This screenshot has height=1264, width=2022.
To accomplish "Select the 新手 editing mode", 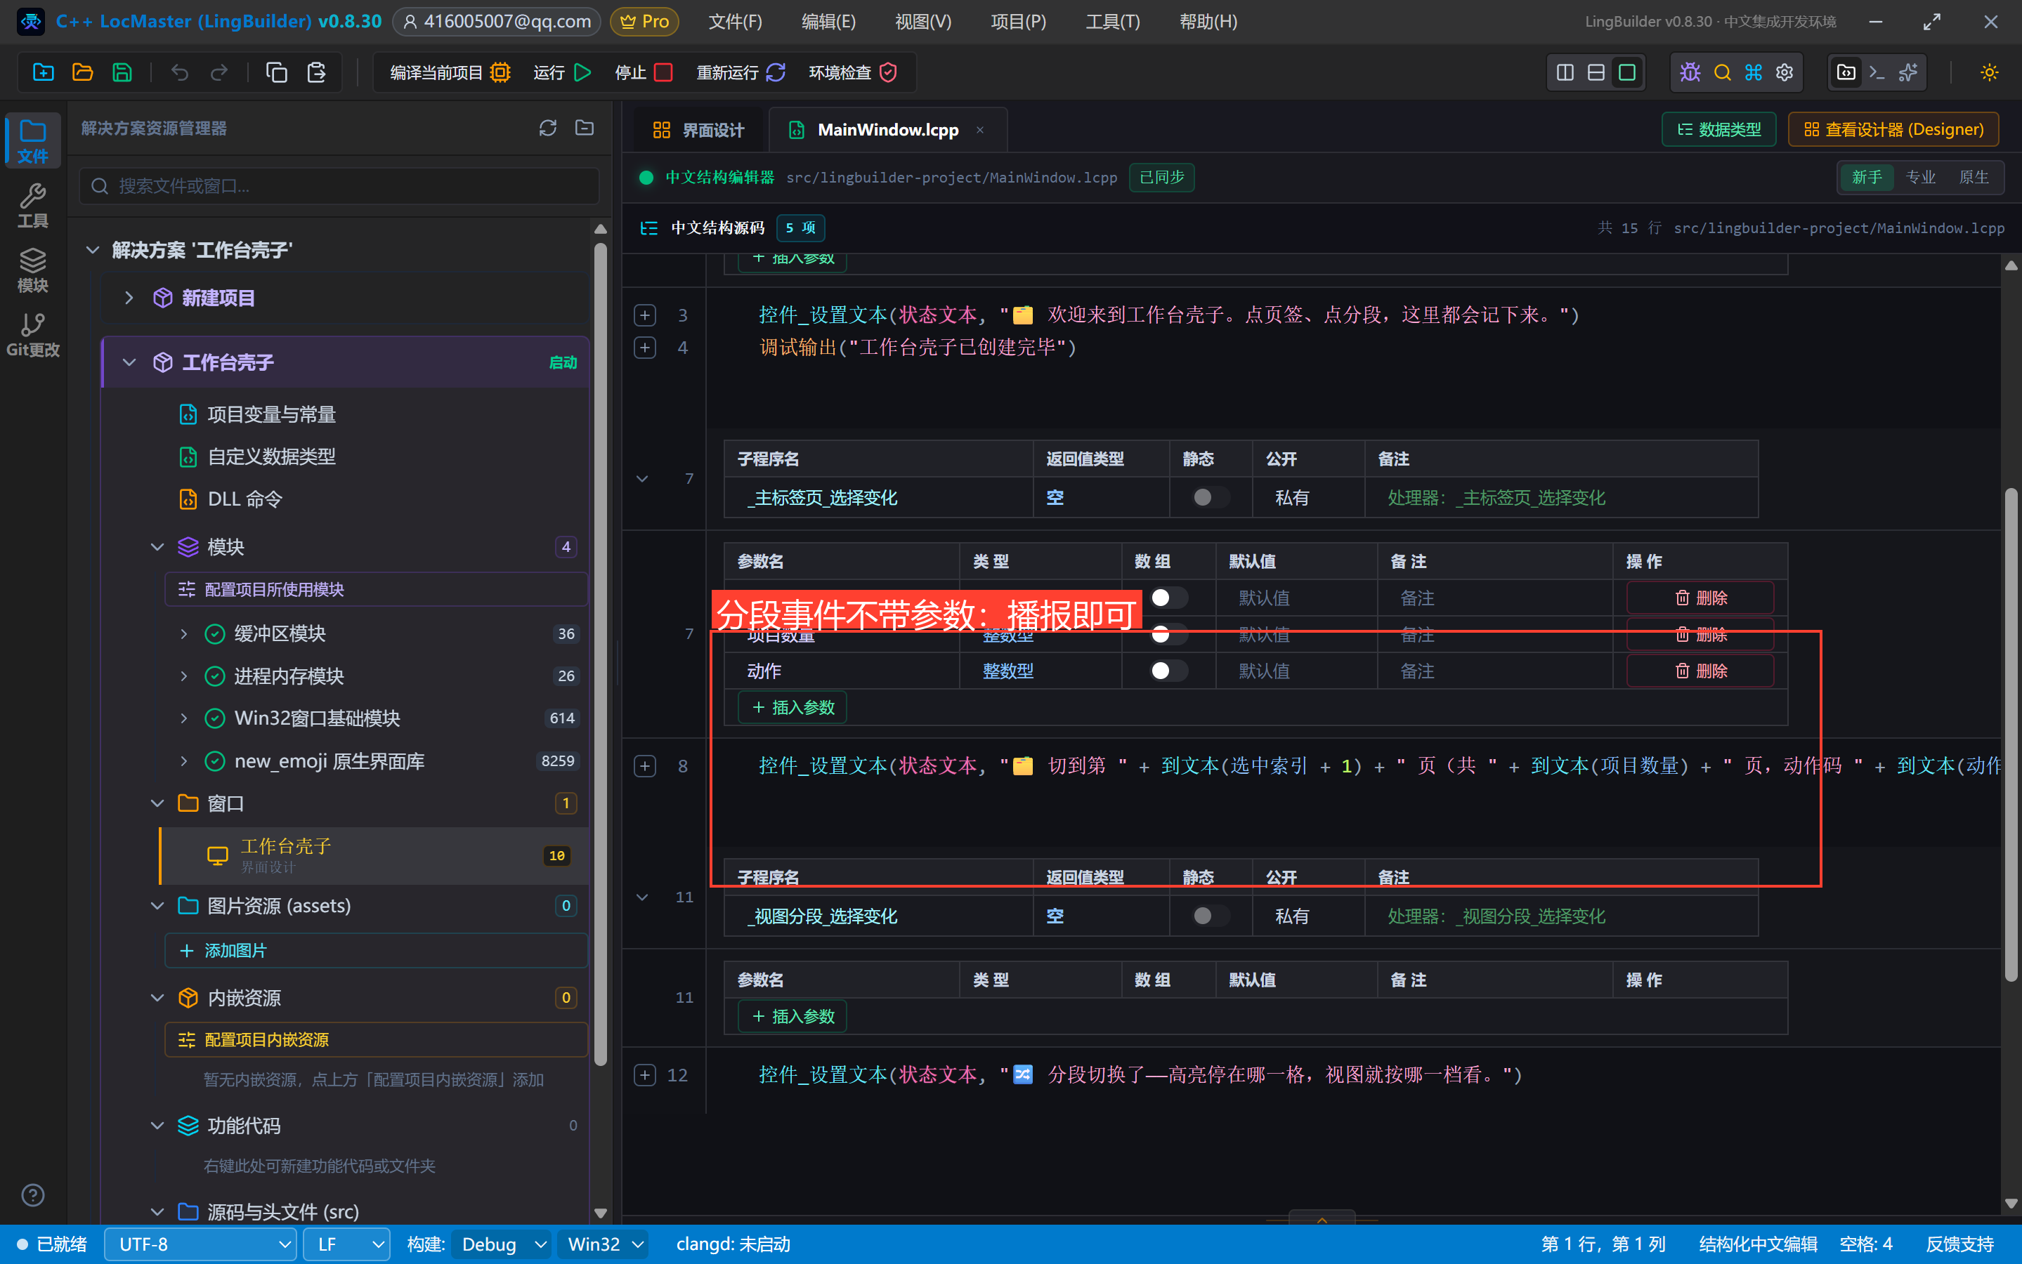I will coord(1867,177).
